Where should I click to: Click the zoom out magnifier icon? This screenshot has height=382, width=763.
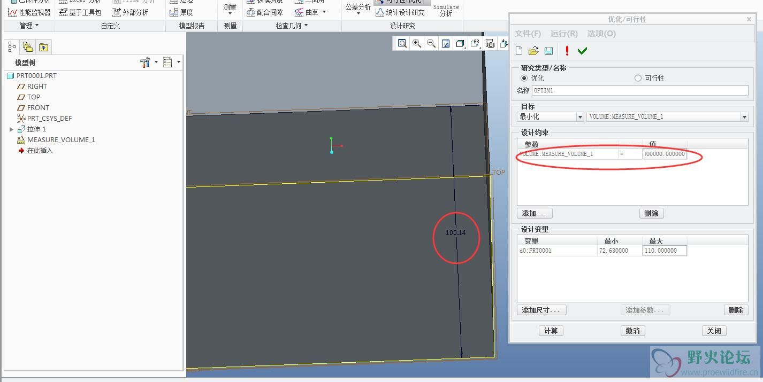pyautogui.click(x=431, y=44)
